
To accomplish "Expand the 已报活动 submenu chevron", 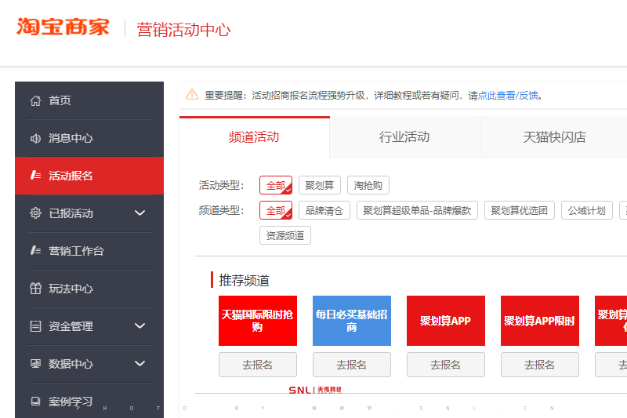I will click(140, 213).
